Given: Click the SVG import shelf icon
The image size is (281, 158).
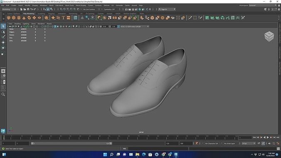Looking at the screenshot, I should click(69, 18).
